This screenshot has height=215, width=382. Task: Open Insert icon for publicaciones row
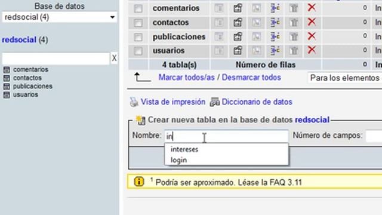275,36
